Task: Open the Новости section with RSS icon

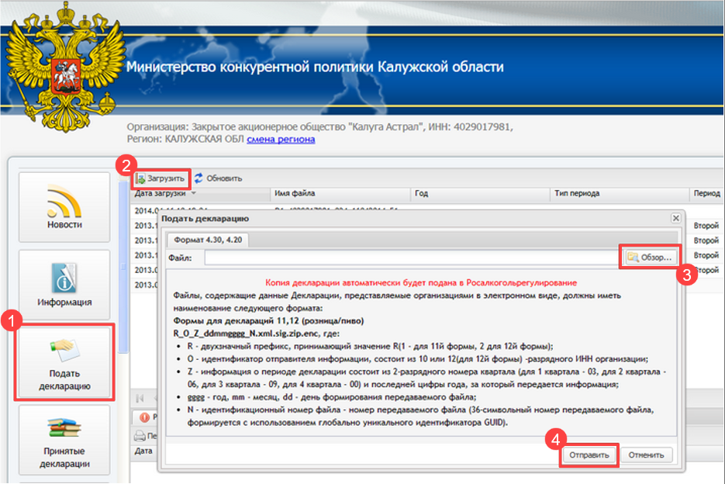Action: [64, 207]
